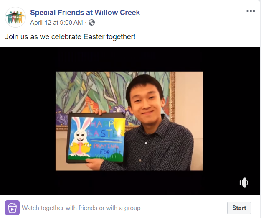
Task: Click the yellow chicks in the drawing
Action: (x=81, y=148)
